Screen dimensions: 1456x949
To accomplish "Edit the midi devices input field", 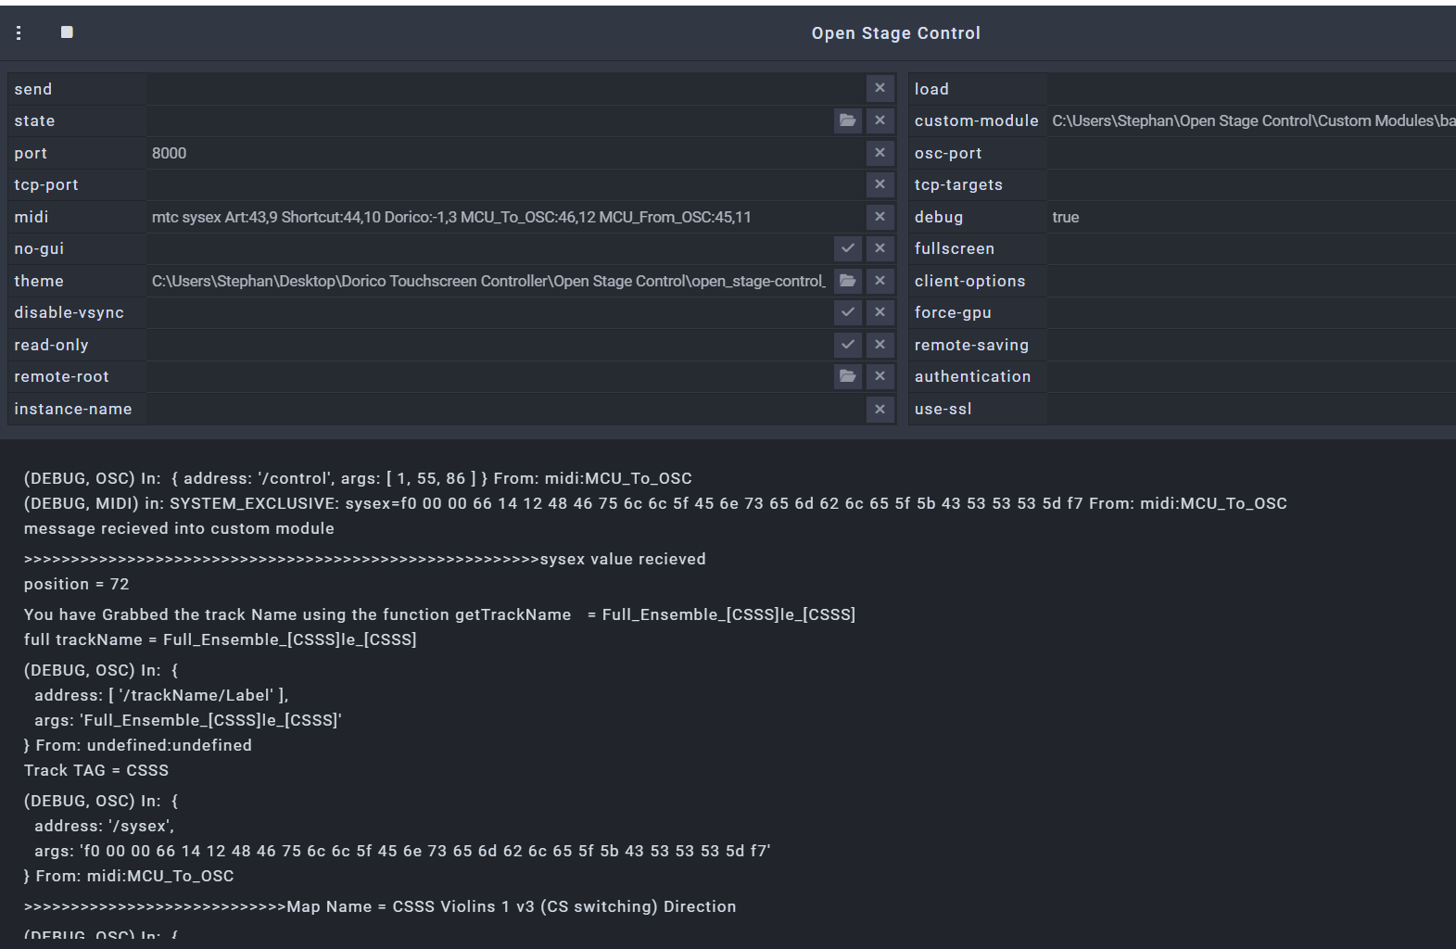I will 500,217.
